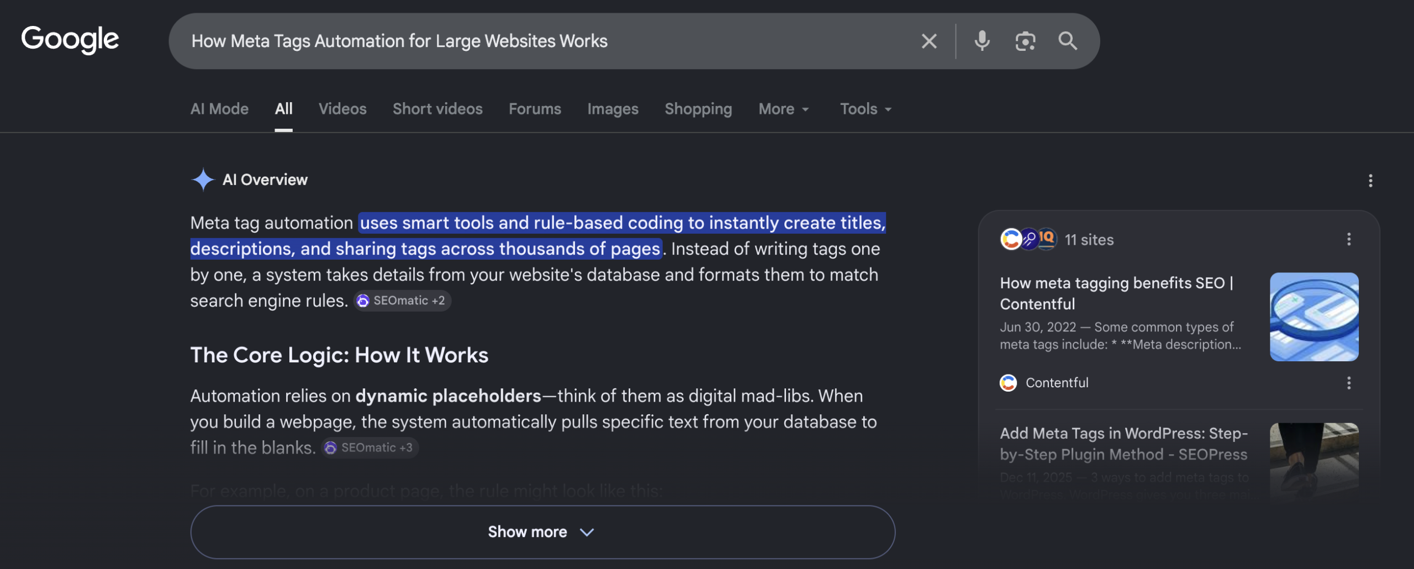Select the All results tab
The width and height of the screenshot is (1414, 569).
(x=283, y=109)
